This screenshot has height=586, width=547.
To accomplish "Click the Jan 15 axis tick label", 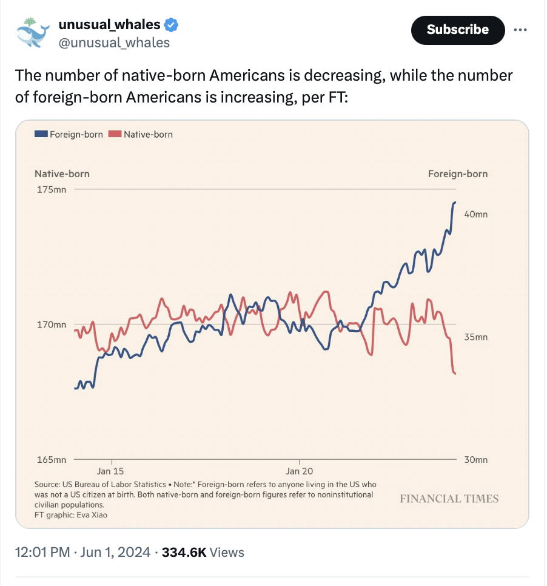I will click(110, 471).
